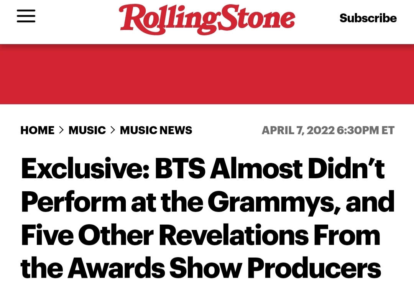Click the word "Perform" in the headline
The height and width of the screenshot is (286, 414).
(74, 202)
